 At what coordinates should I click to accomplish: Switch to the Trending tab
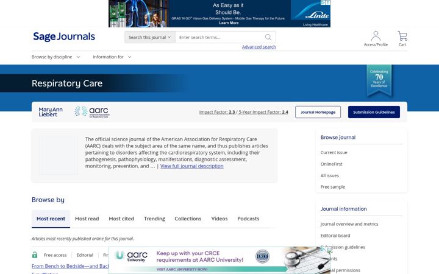point(154,219)
